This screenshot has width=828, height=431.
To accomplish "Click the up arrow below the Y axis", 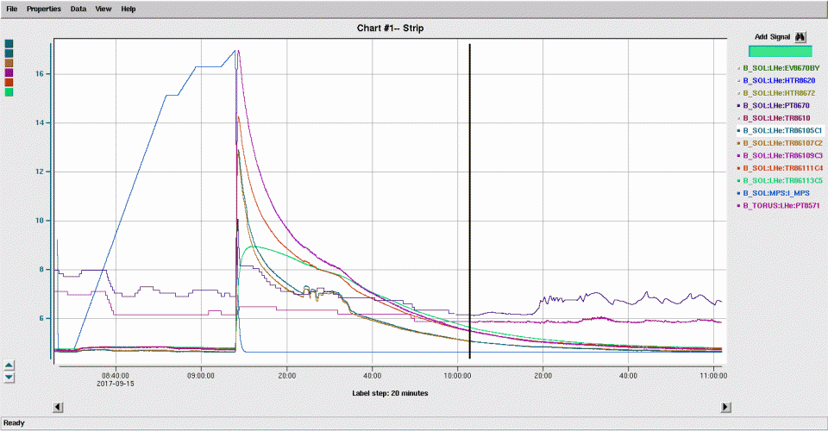I will click(9, 365).
